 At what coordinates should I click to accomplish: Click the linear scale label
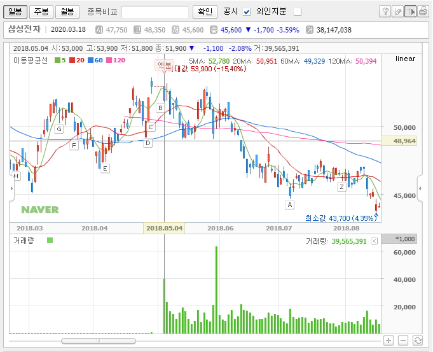(405, 59)
